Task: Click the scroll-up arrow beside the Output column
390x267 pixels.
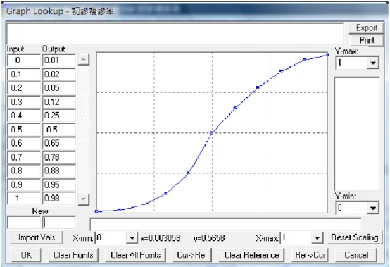Action: (x=84, y=60)
